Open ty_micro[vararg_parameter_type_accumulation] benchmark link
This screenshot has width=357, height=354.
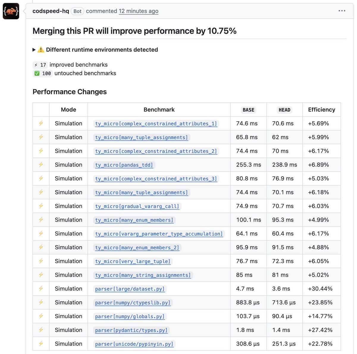tap(159, 234)
